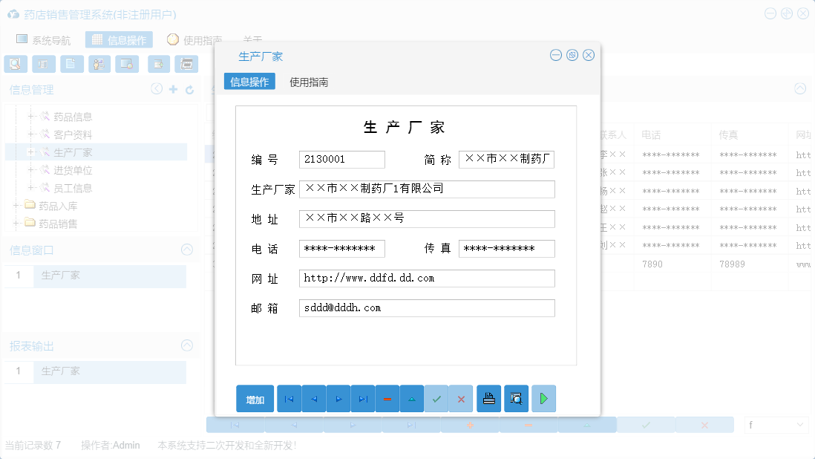
Task: Click the printer icon in the 生产厂家 dialog
Action: tap(488, 399)
